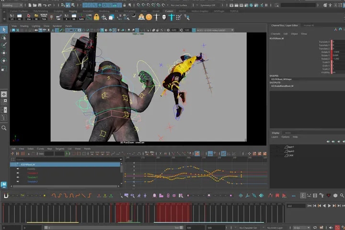Toggle visibility of the CAM layer
Screen dimensions: 345x230
273,155
